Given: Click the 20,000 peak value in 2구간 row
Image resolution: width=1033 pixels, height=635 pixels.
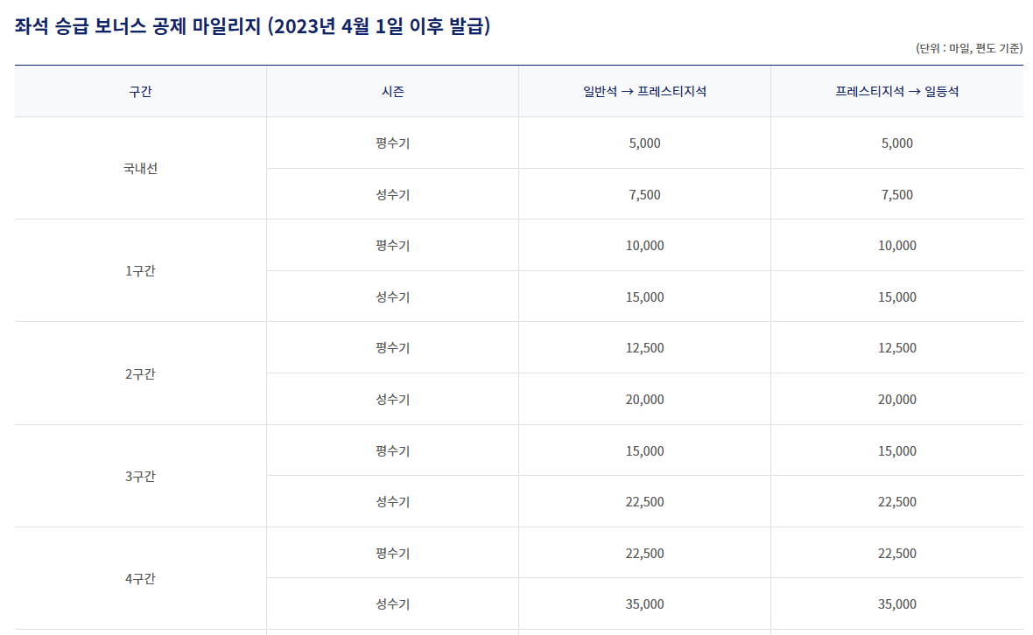Looking at the screenshot, I should coord(645,398).
